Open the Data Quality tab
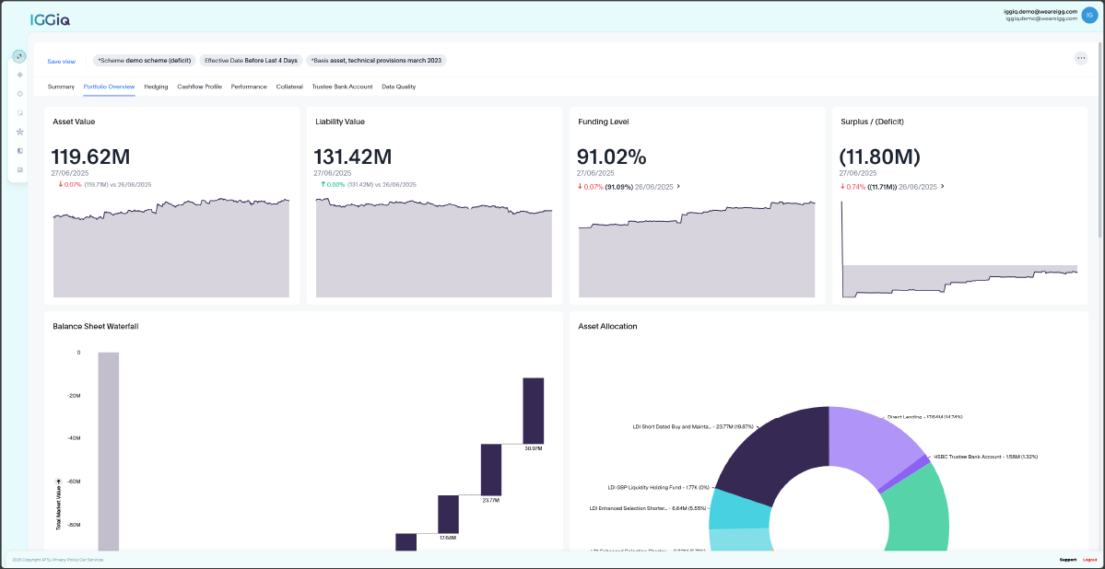1105x569 pixels. 399,87
